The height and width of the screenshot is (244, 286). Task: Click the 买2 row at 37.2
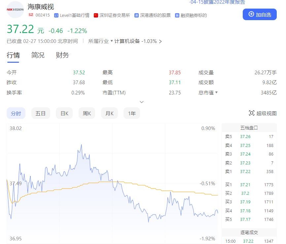point(249,193)
